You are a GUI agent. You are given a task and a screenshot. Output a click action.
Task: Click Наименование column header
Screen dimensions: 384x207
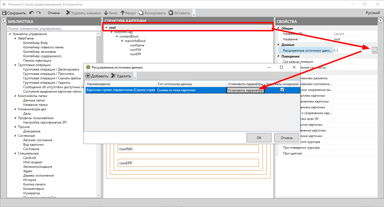tap(121, 84)
